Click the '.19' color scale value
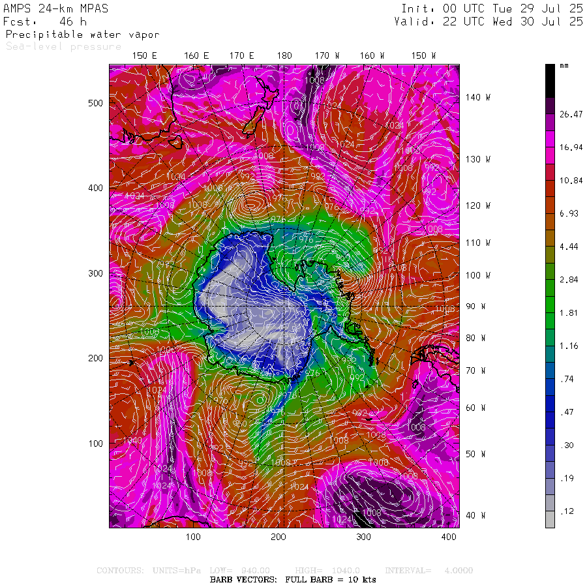Image resolution: width=587 pixels, height=587 pixels. [567, 478]
